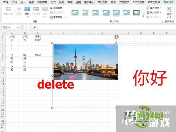
Task: Click the 颜色 (Color) picture adjustment icon
Action: (27, 9)
